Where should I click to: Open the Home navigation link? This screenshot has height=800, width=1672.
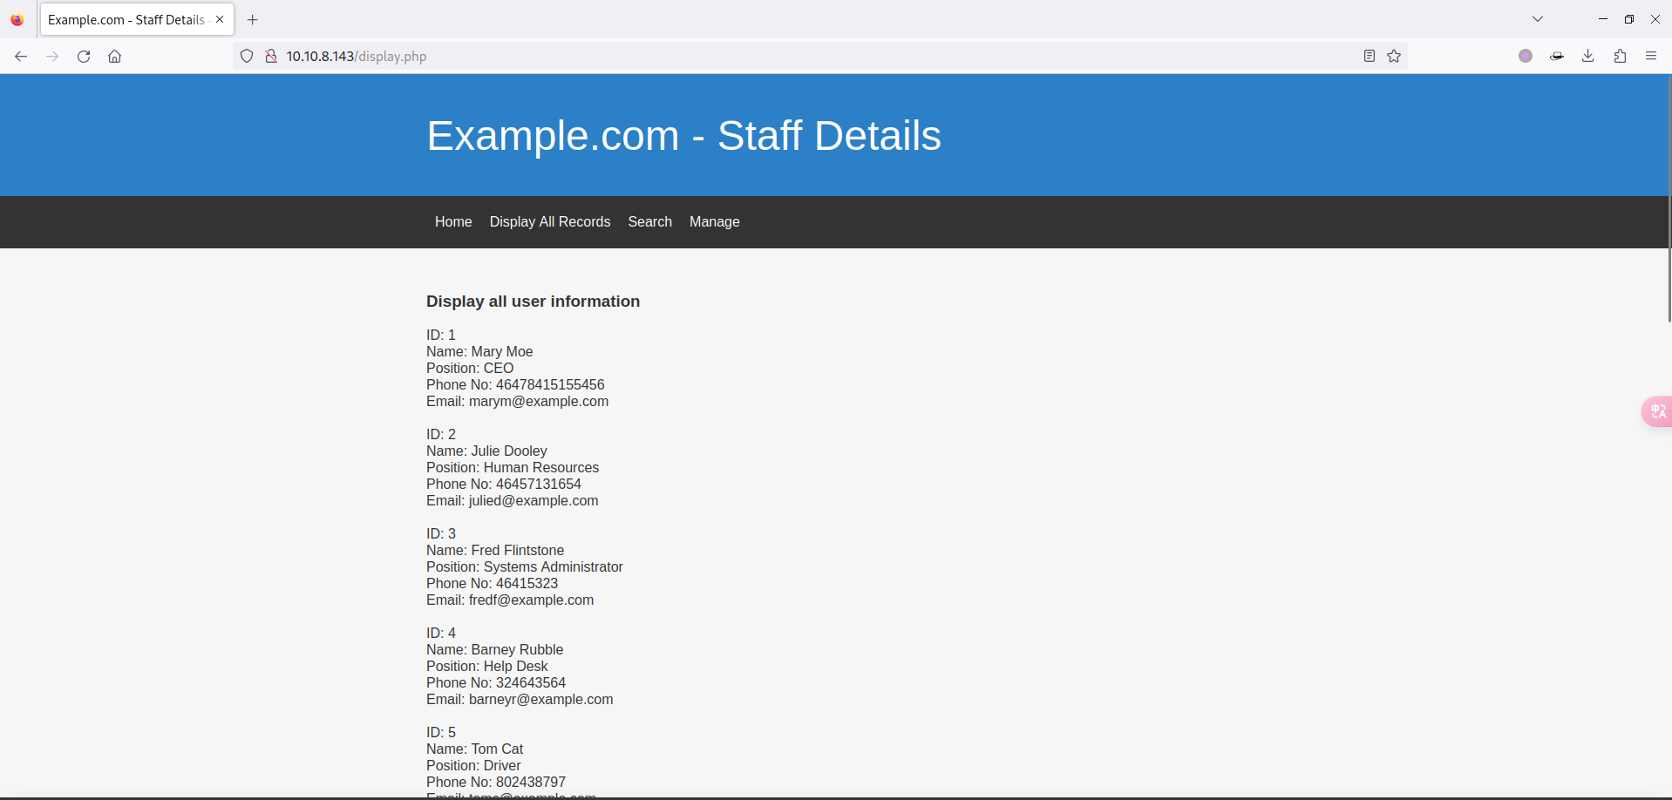click(x=453, y=222)
